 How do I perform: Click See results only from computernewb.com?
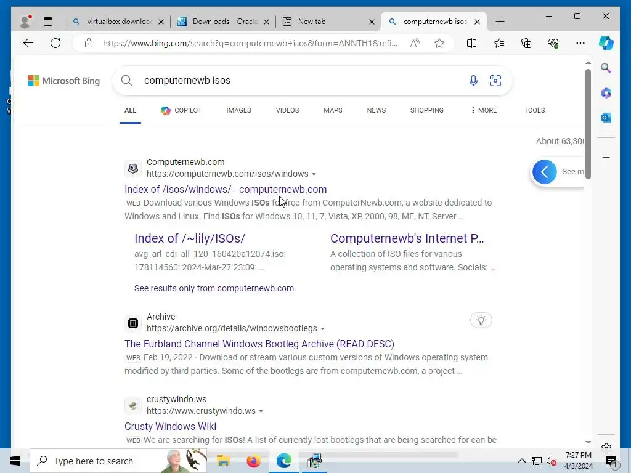(214, 288)
